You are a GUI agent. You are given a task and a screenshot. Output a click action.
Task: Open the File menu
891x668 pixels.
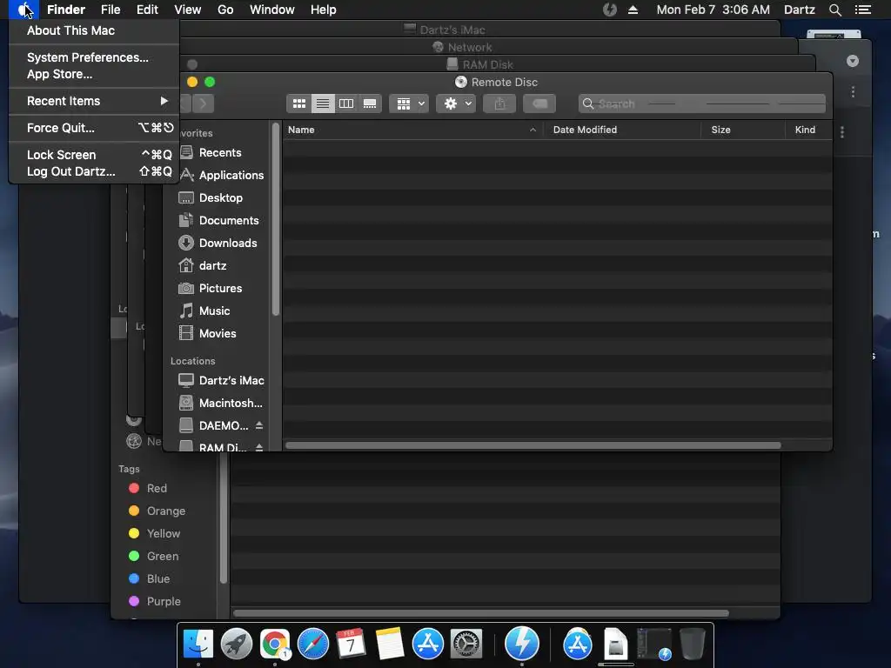[x=111, y=10]
